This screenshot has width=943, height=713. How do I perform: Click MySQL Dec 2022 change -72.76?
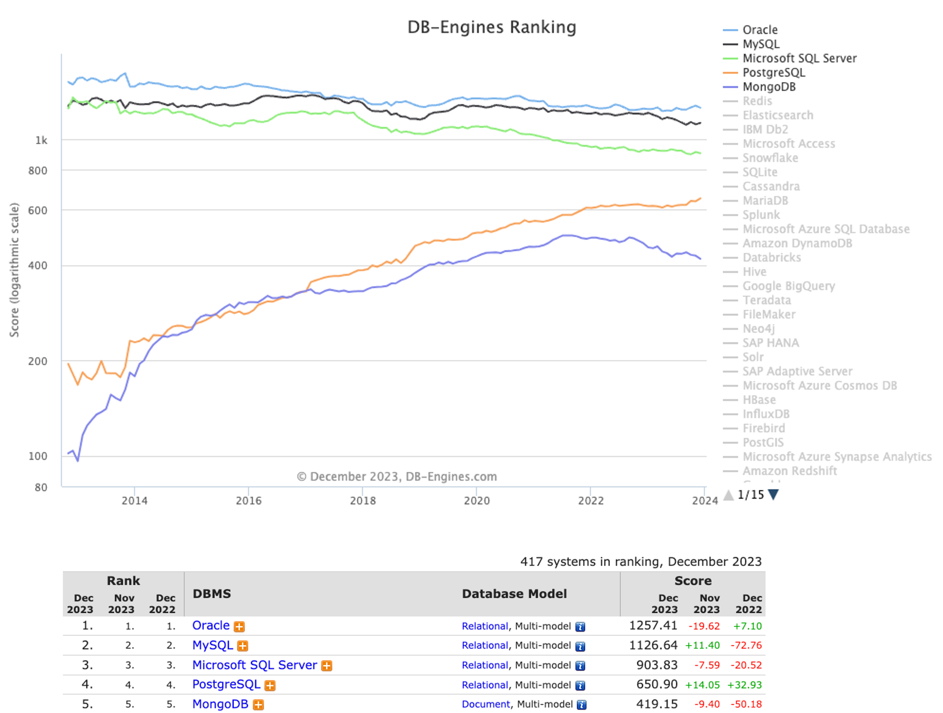pyautogui.click(x=747, y=646)
